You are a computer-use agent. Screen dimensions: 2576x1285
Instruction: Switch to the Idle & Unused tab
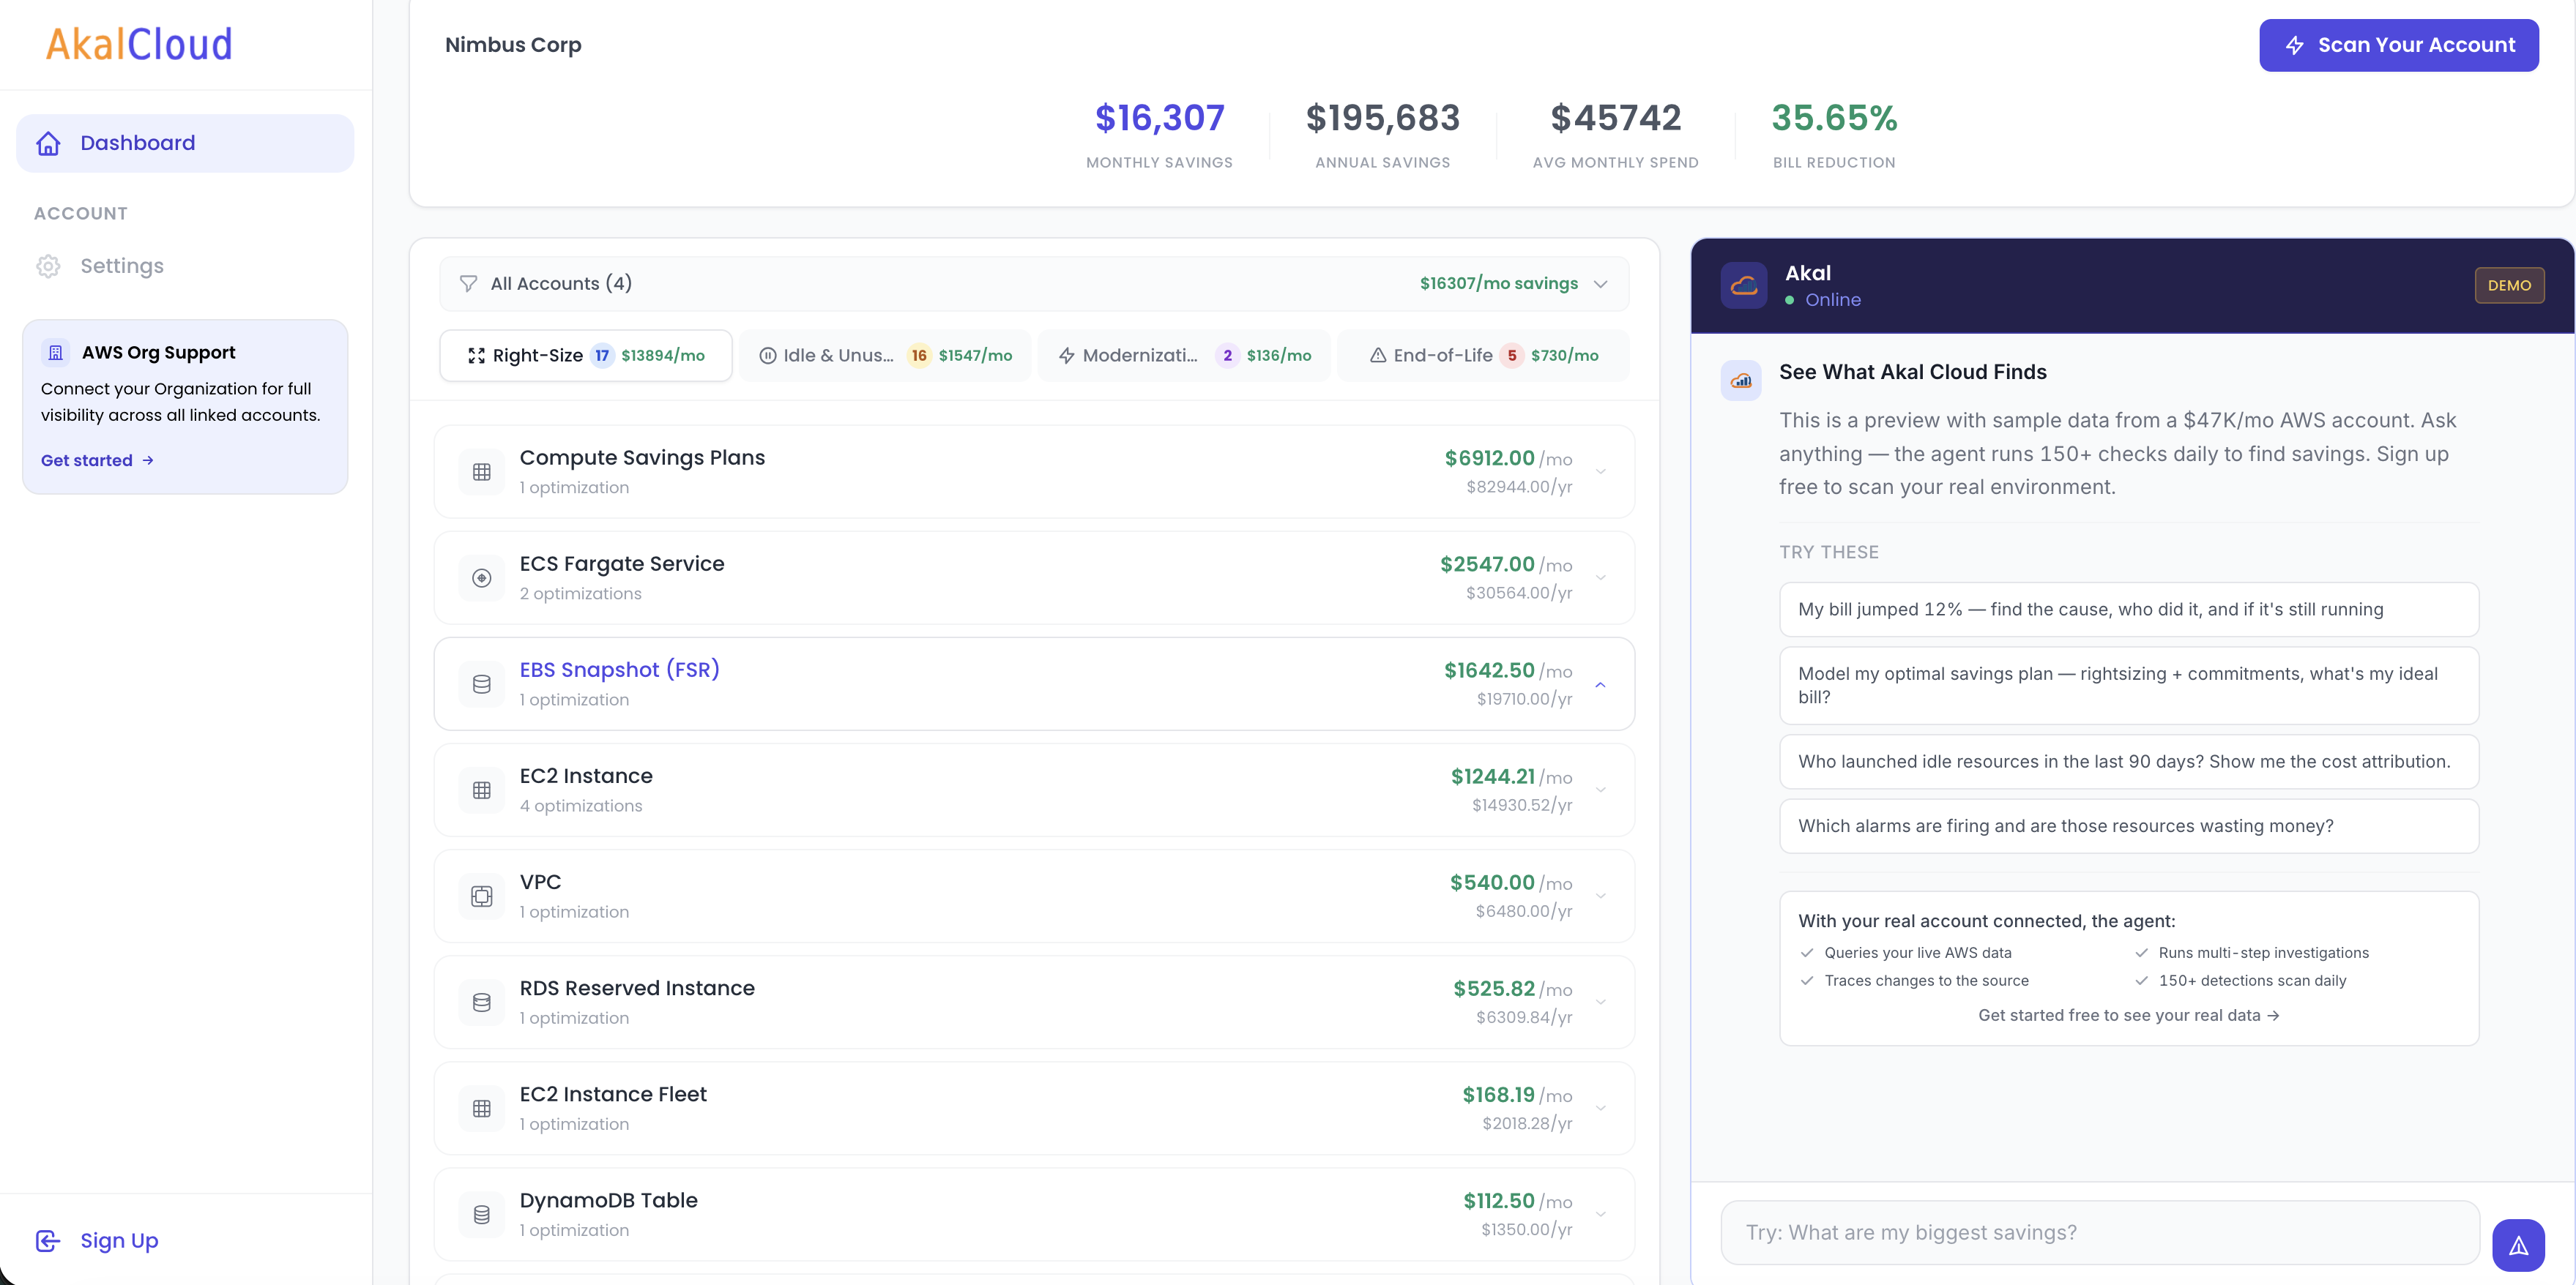pos(885,356)
